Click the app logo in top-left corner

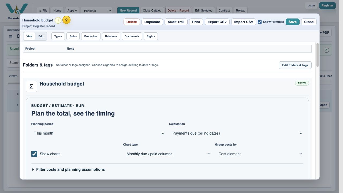click(x=17, y=9)
